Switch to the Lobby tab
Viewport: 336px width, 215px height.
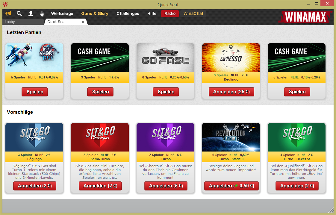(23, 22)
